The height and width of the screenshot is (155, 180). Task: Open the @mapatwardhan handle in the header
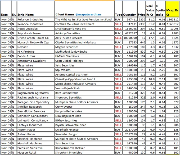click(x=88, y=15)
